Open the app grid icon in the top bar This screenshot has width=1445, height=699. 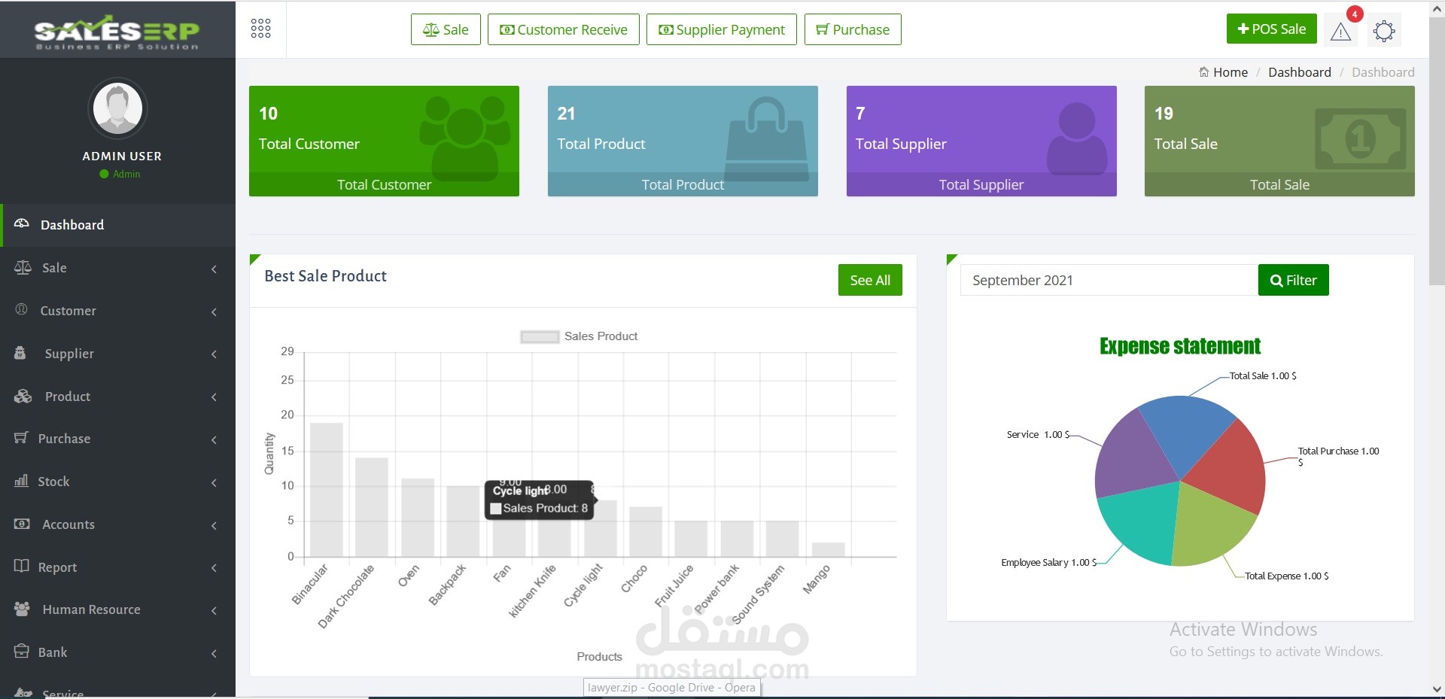[x=260, y=29]
